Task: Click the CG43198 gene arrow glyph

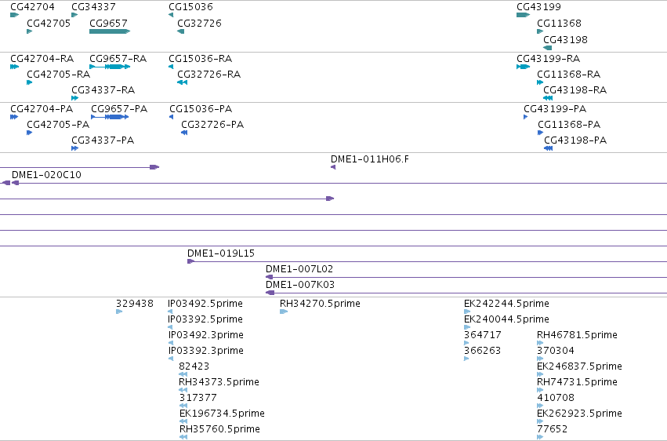Action: pyautogui.click(x=547, y=48)
